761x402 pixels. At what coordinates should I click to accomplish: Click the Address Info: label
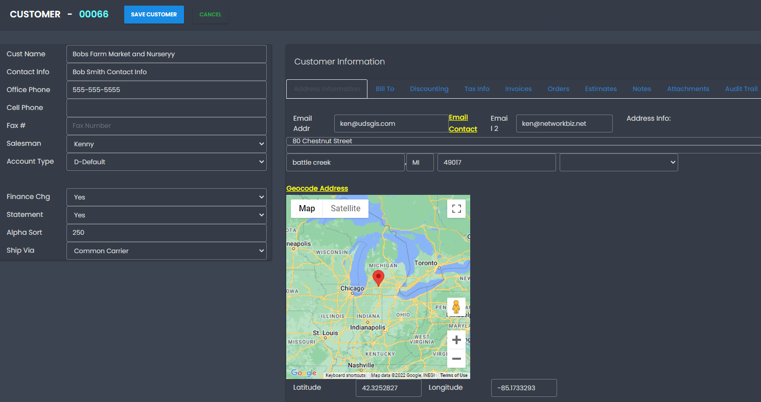pos(649,118)
